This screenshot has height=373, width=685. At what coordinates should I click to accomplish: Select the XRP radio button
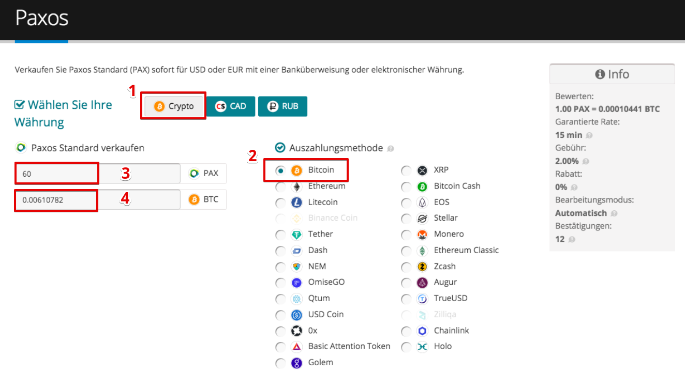[406, 170]
